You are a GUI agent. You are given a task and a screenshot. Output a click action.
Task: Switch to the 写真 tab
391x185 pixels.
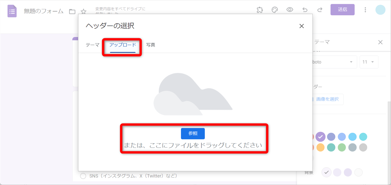(150, 45)
